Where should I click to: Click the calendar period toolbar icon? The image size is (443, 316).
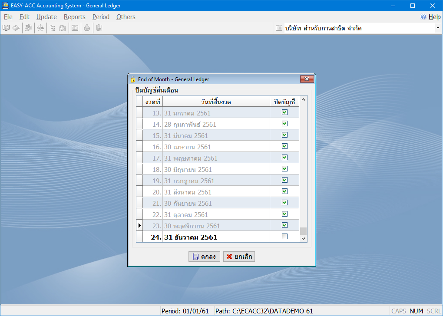(x=75, y=28)
